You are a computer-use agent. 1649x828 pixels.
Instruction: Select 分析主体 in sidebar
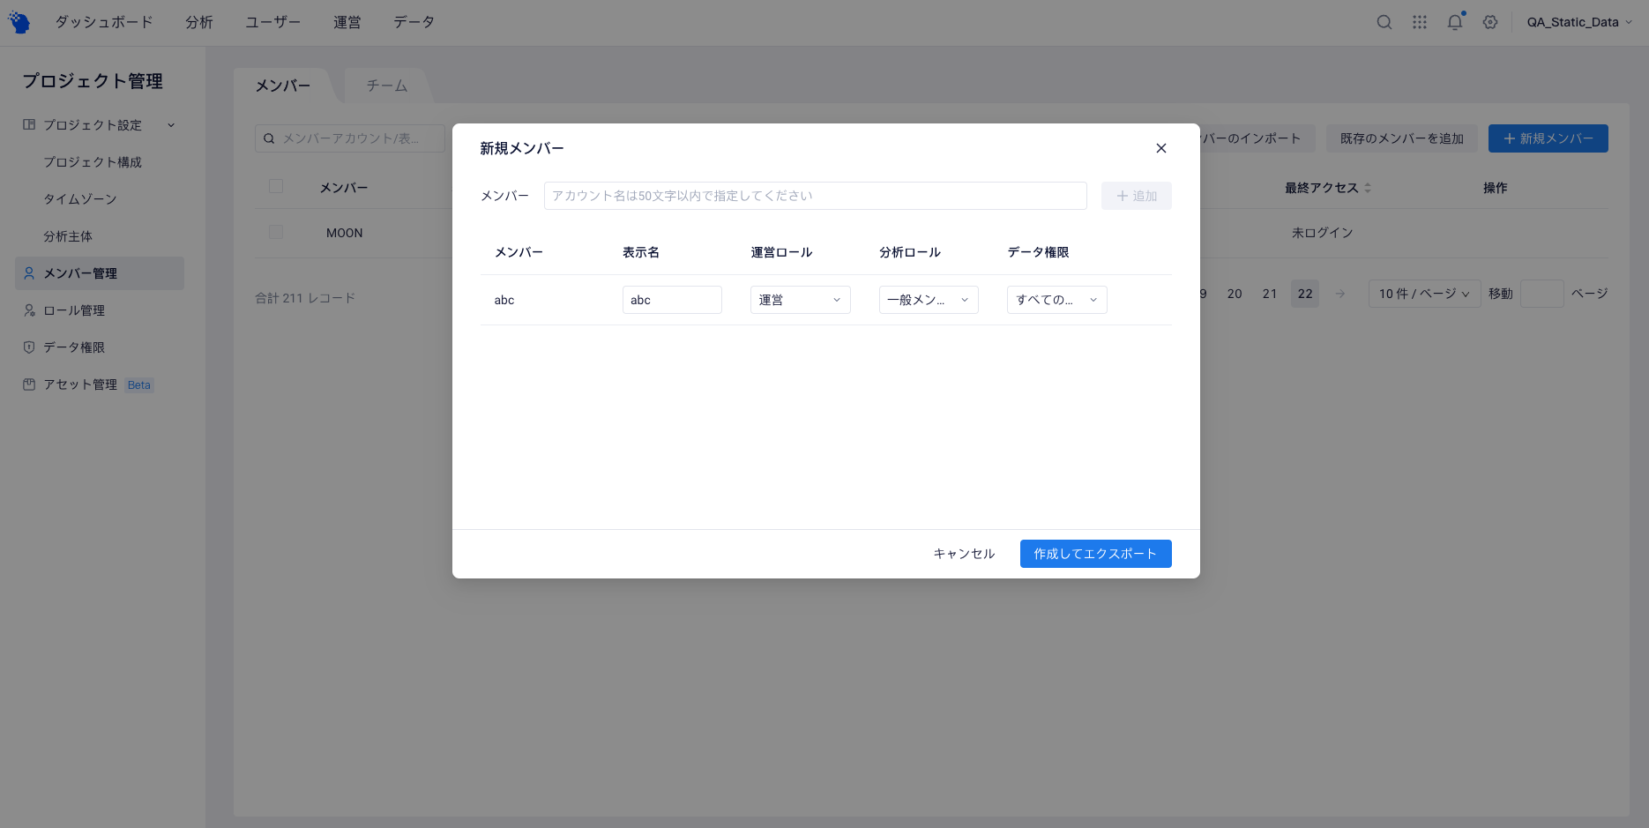[x=68, y=236]
